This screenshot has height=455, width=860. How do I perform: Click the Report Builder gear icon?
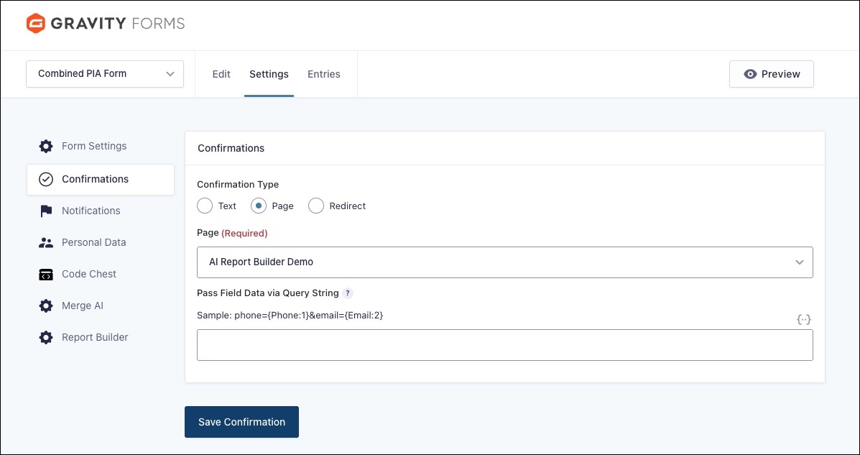pyautogui.click(x=46, y=338)
